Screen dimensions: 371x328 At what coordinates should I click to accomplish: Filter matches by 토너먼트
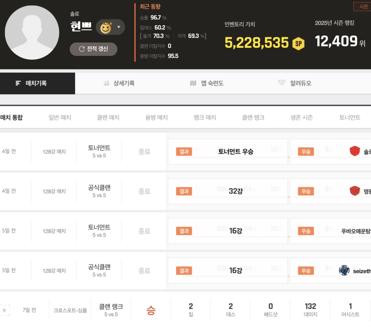[x=350, y=118]
